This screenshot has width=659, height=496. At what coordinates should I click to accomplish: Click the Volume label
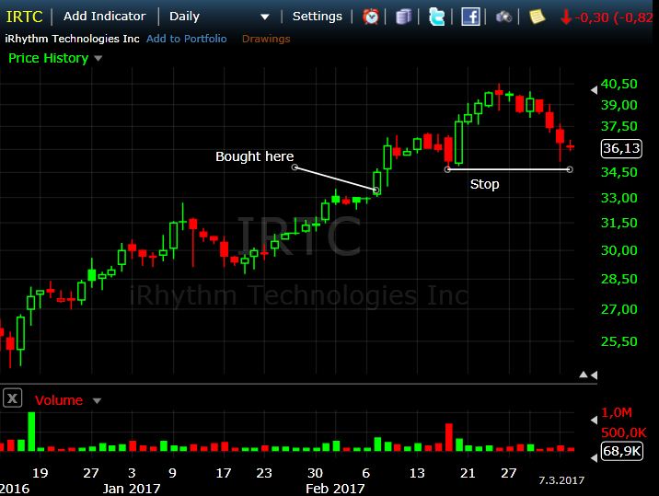click(x=58, y=400)
